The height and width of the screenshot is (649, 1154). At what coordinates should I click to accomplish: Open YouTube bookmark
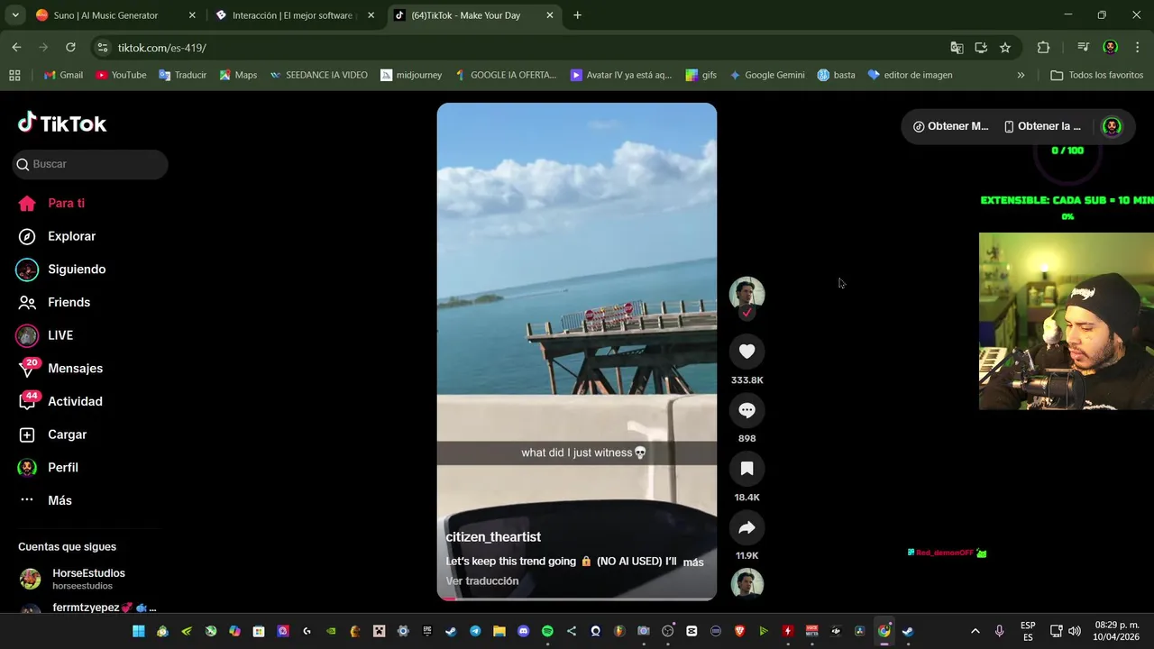[121, 75]
